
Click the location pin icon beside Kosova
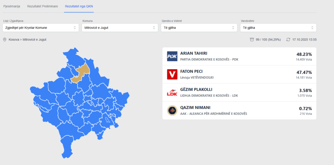point(5,40)
